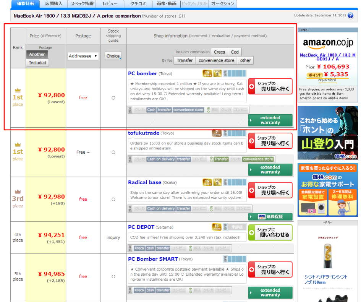Open the PC Bomber SMART shop link
This screenshot has width=361, height=302.
click(153, 259)
